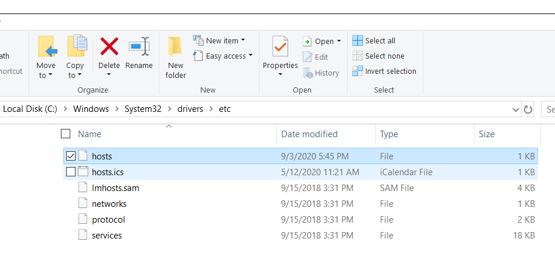Create a new folder with ribbon icon

pyautogui.click(x=175, y=47)
